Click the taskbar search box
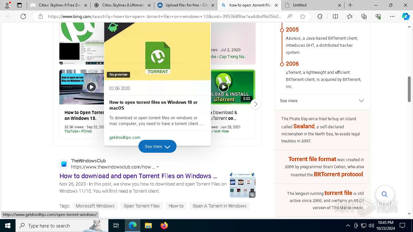413x232 pixels. pyautogui.click(x=62, y=226)
